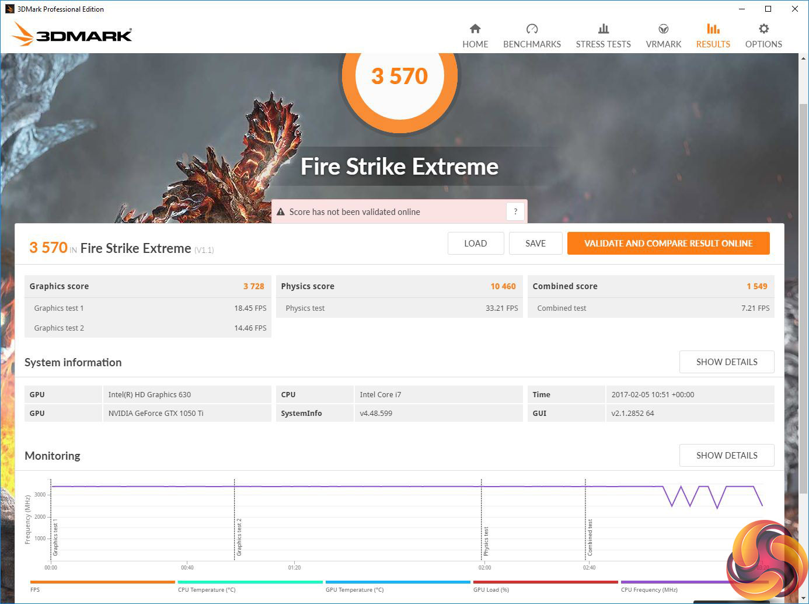Click the 3DMark logo
Viewport: 809px width, 604px height.
click(x=72, y=34)
